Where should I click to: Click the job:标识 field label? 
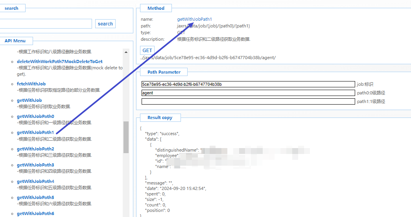365,84
